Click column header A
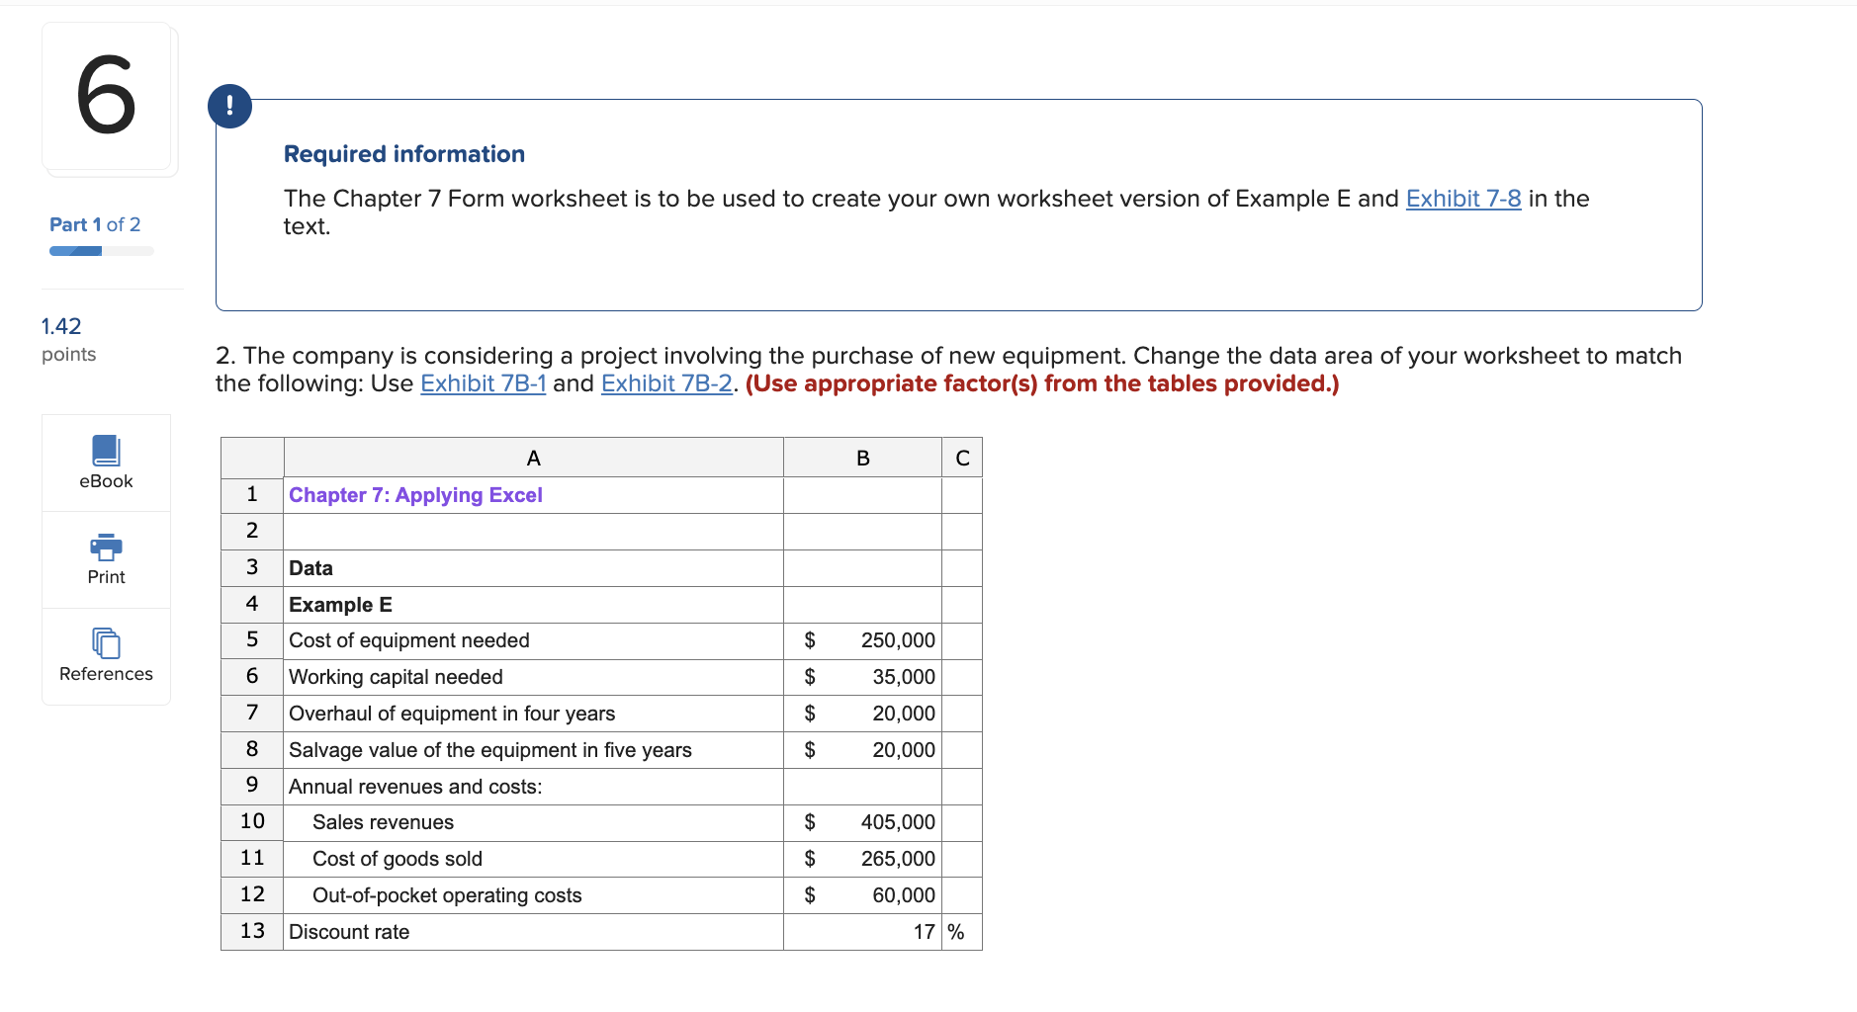 tap(533, 457)
